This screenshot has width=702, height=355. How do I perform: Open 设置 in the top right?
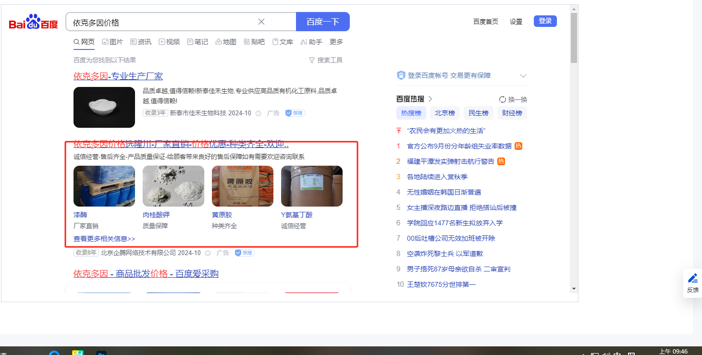point(516,22)
